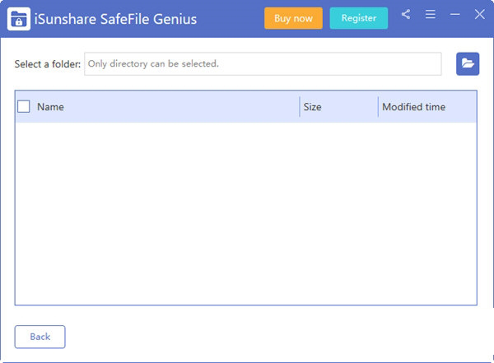Image resolution: width=494 pixels, height=363 pixels.
Task: Sort by the Size column header
Action: pyautogui.click(x=312, y=107)
